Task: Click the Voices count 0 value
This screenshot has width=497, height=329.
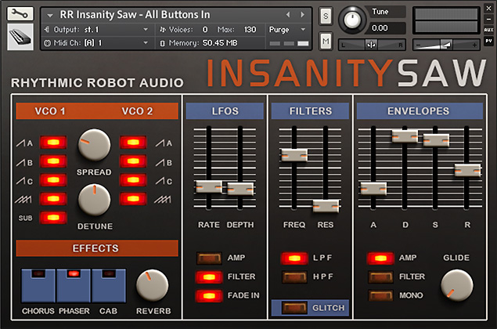Action: [x=205, y=30]
